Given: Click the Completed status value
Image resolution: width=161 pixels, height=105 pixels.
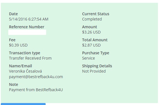Looking at the screenshot, I should coord(92,19).
